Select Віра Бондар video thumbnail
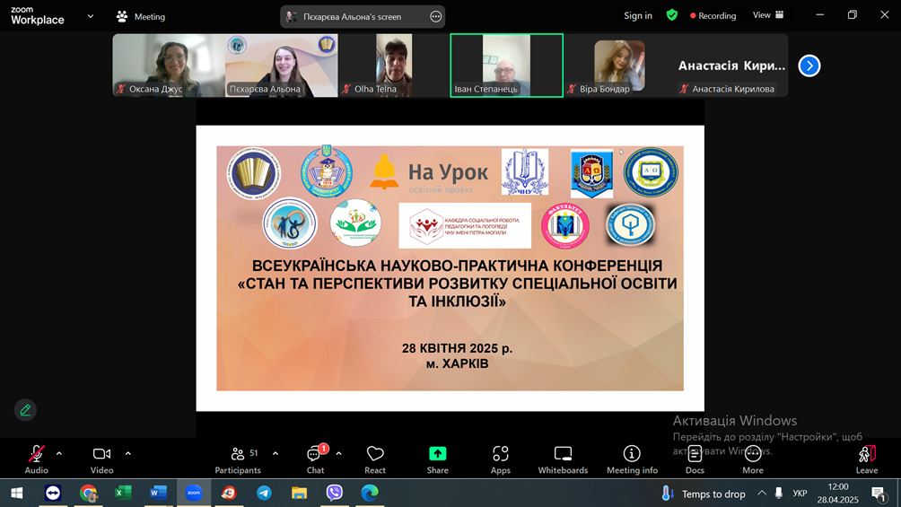 tap(619, 65)
